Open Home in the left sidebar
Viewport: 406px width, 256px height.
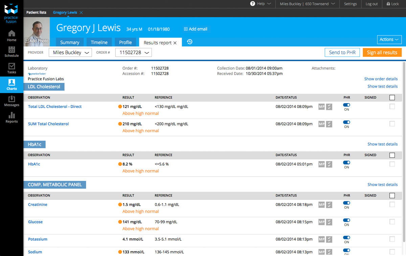tap(12, 36)
